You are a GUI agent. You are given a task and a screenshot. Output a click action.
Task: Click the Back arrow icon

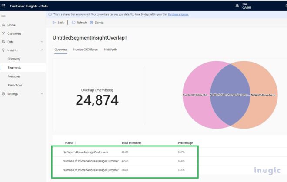[54, 23]
